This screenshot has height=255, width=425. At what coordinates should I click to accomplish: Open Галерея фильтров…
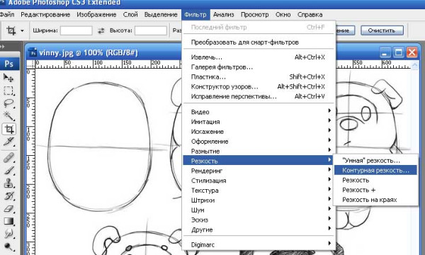259,67
